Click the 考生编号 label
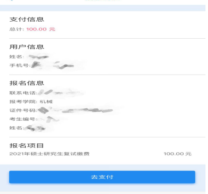This screenshot has width=208, height=194. tap(23, 119)
